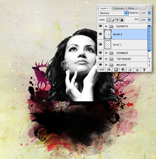The image size is (156, 159).
Task: Minimize the Layers palette
Action: pos(146,6)
